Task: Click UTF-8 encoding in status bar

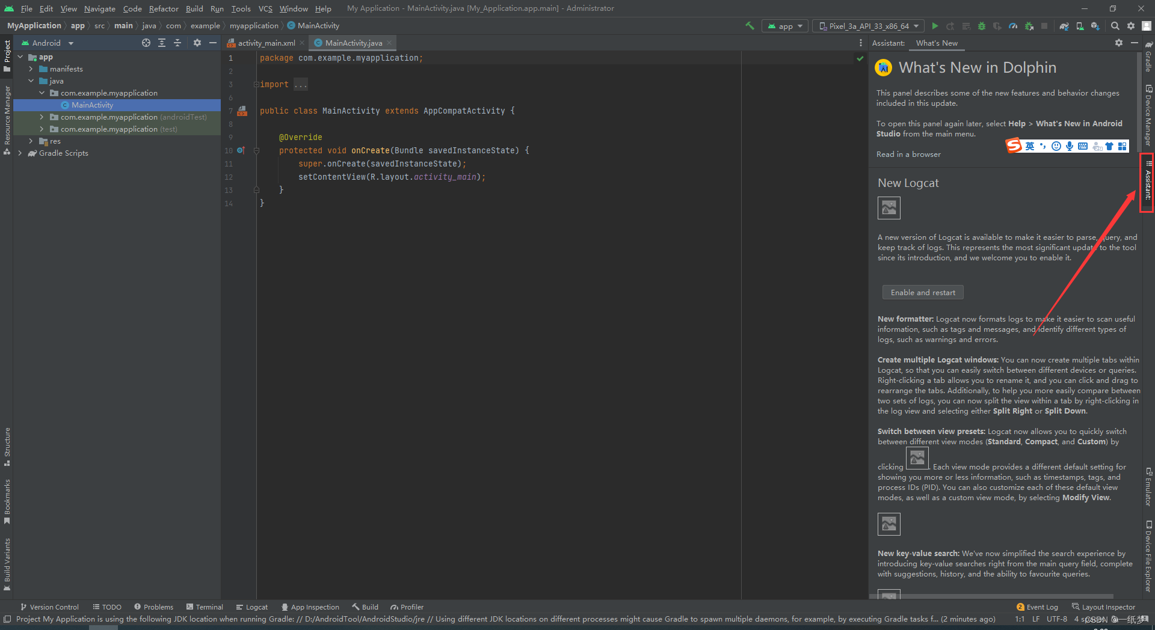Action: click(1057, 619)
